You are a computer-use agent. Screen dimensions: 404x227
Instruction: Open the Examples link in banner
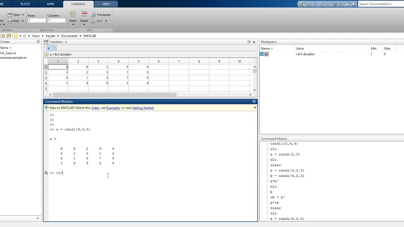pos(113,108)
